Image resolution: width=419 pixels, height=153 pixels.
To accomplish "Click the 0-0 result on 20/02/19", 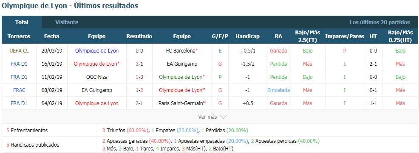I will pos(139,50).
